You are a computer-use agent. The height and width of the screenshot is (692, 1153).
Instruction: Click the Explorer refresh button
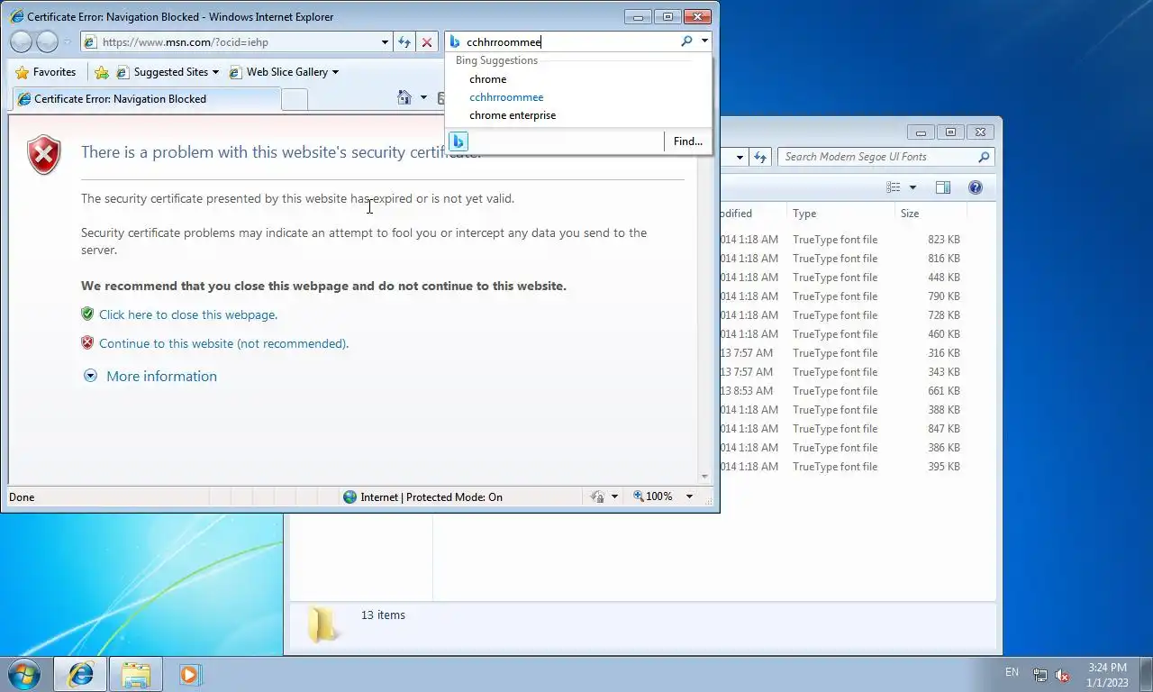760,157
